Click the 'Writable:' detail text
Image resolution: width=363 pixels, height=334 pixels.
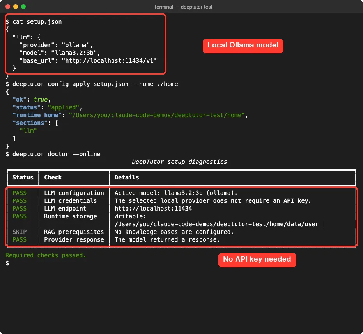click(130, 216)
